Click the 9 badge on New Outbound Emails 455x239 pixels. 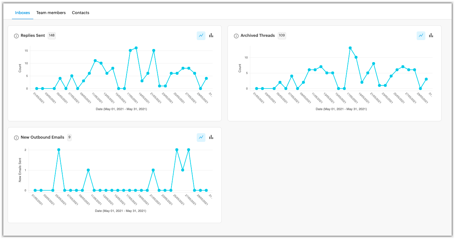tap(69, 138)
